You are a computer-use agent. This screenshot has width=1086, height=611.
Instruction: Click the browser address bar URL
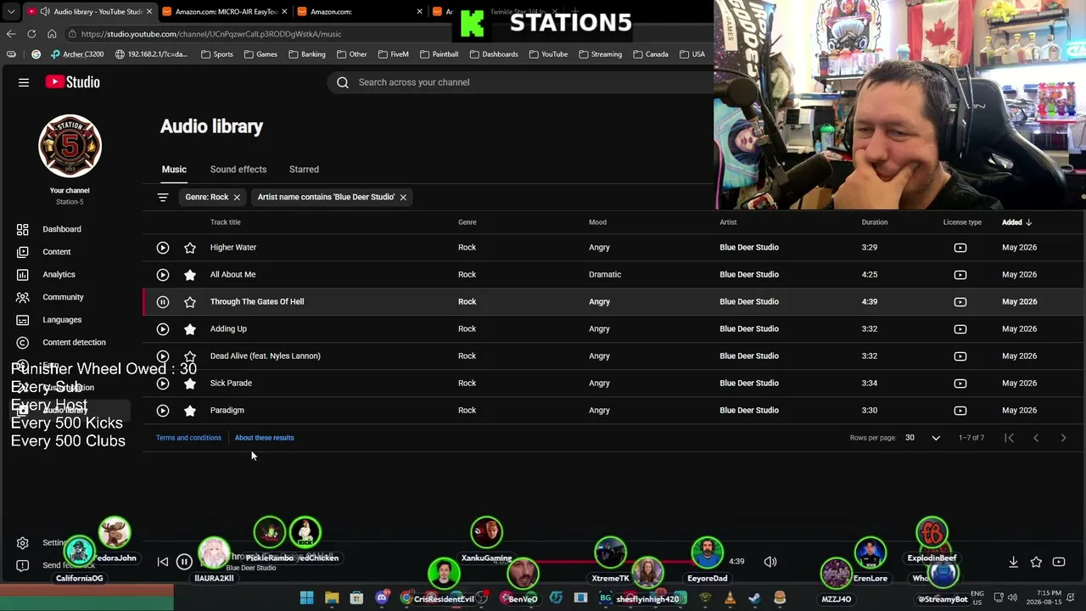211,34
